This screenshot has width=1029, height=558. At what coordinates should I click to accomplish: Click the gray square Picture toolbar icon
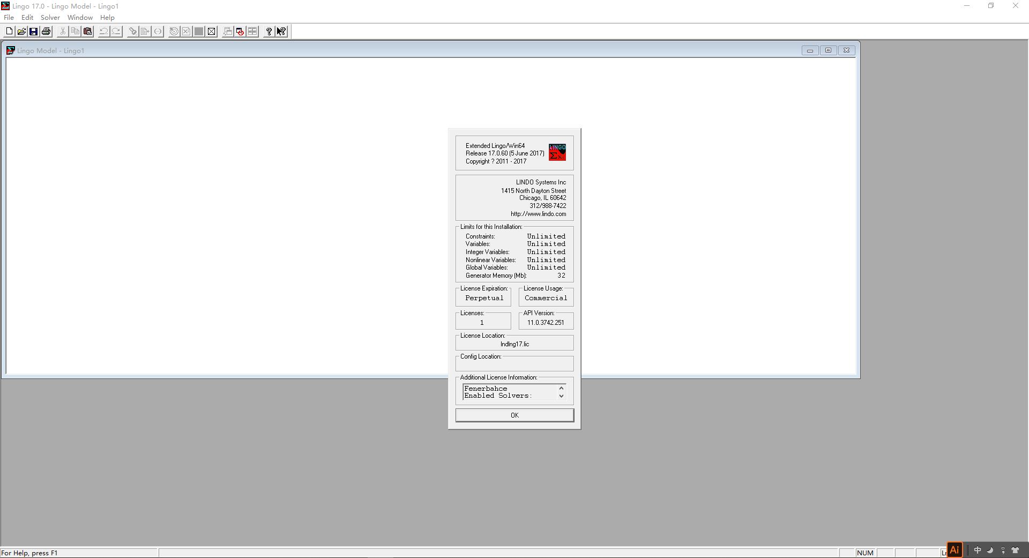(x=199, y=32)
